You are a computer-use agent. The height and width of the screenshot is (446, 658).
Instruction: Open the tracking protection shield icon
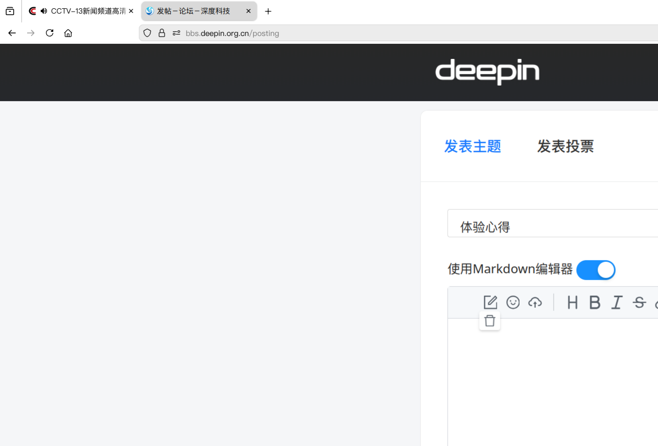(147, 33)
